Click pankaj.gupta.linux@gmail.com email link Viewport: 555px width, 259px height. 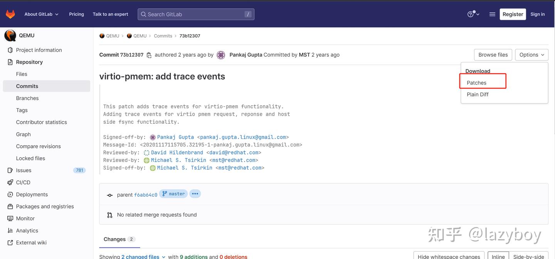243,137
